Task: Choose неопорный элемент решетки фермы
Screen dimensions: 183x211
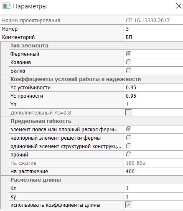Action: point(128,138)
